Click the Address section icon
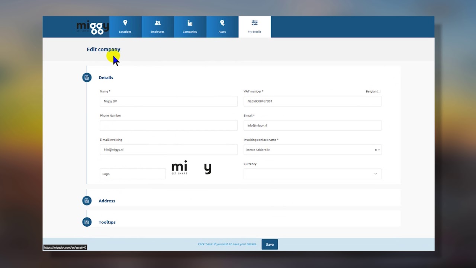476x268 pixels. click(87, 201)
